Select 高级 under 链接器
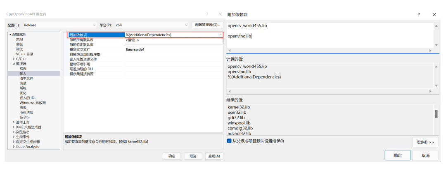 click(x=23, y=108)
